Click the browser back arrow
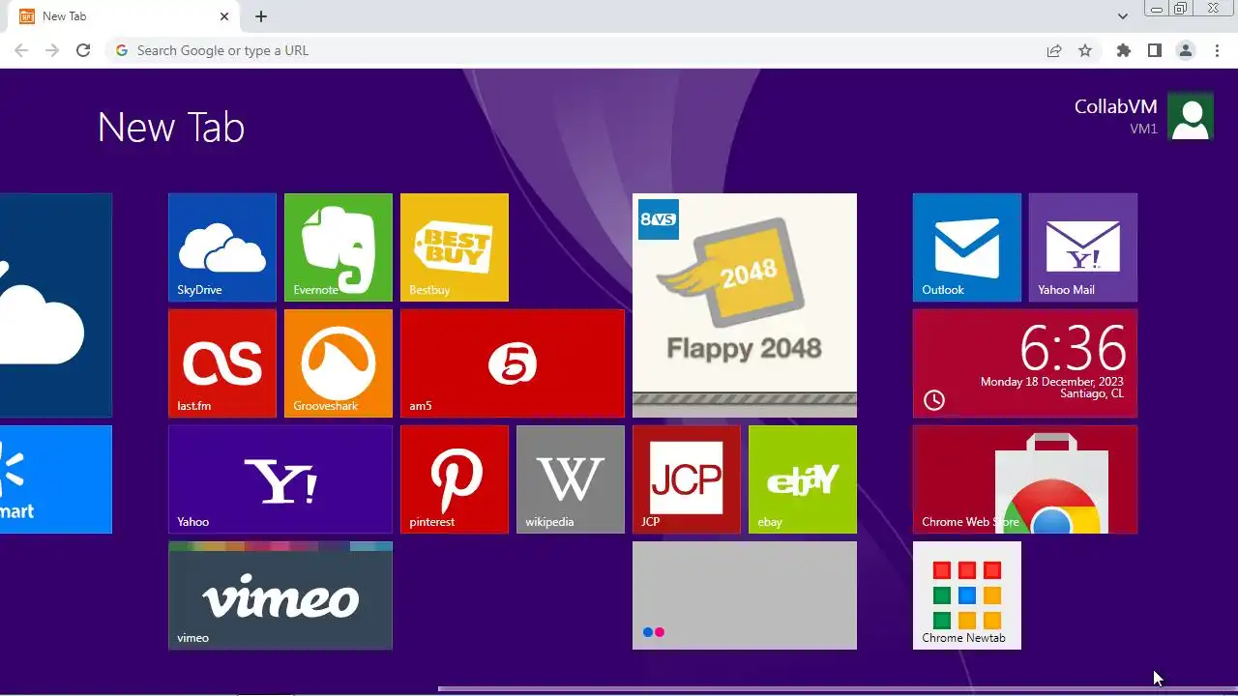 coord(21,50)
